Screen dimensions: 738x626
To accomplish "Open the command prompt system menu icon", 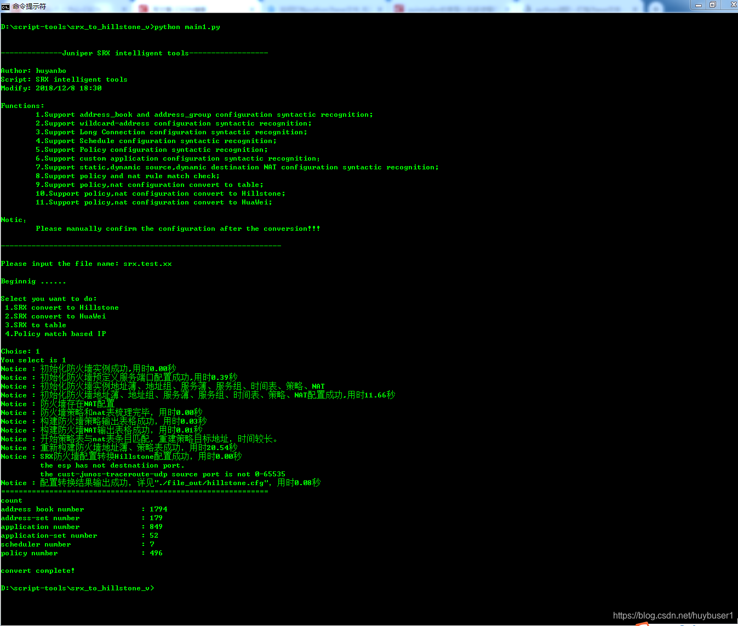I will tap(5, 7).
